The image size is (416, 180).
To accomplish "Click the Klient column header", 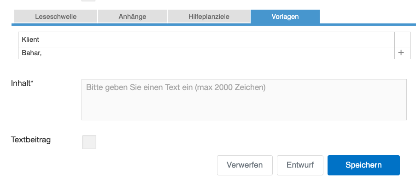I will (x=206, y=39).
